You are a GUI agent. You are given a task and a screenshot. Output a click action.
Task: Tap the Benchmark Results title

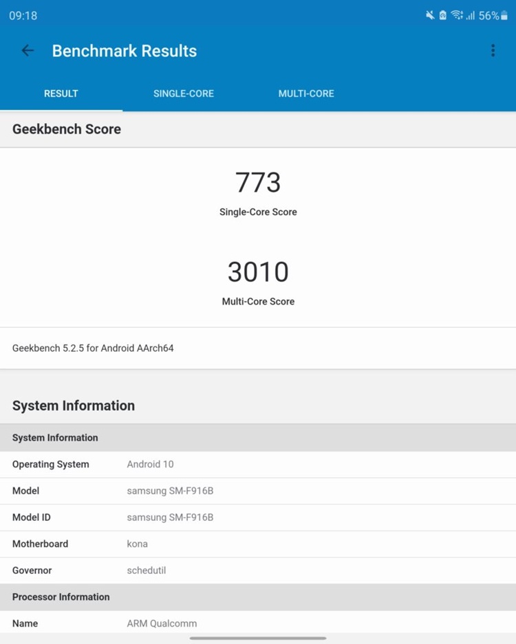pyautogui.click(x=124, y=51)
